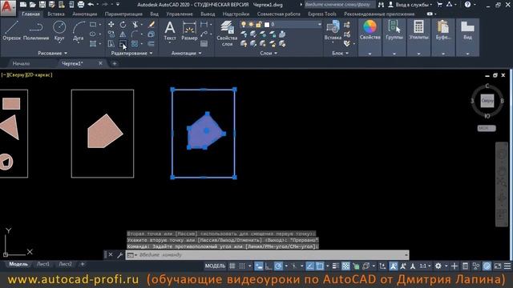Click the Сверху face on ViewCube
513x288 pixels.
click(x=487, y=101)
